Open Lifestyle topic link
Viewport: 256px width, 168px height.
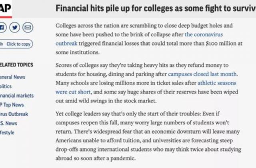(x=7, y=132)
